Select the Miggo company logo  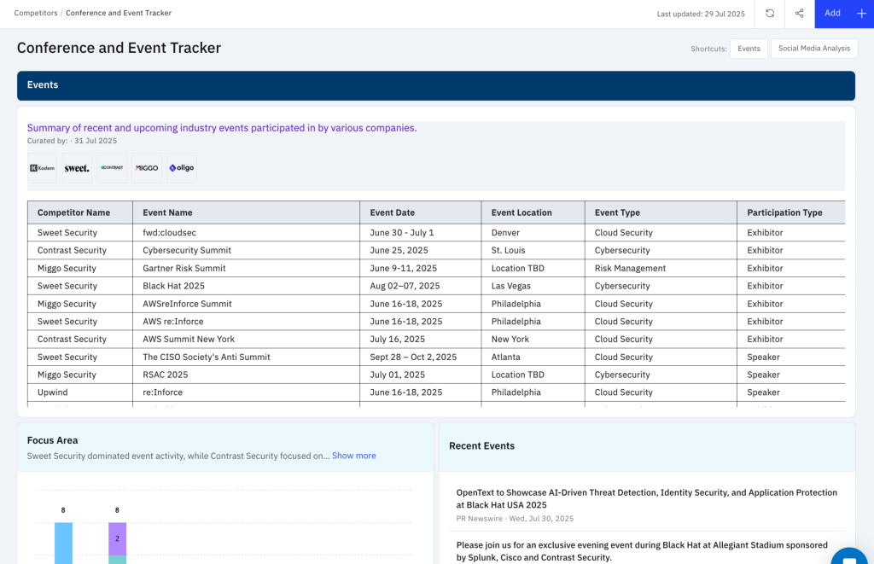coord(147,168)
